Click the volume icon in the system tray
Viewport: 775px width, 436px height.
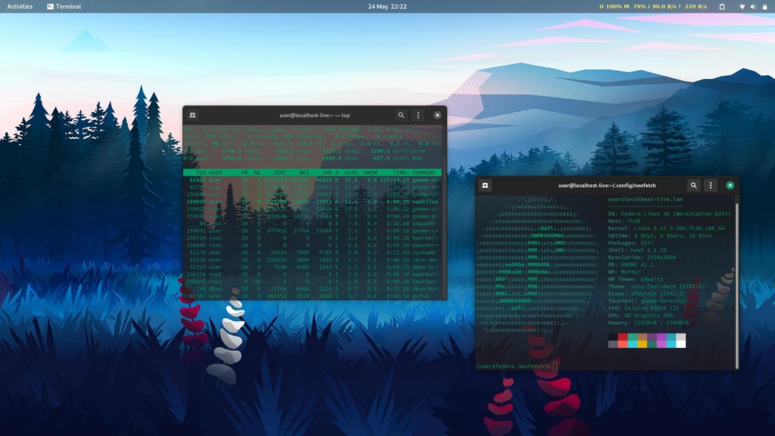tap(753, 6)
